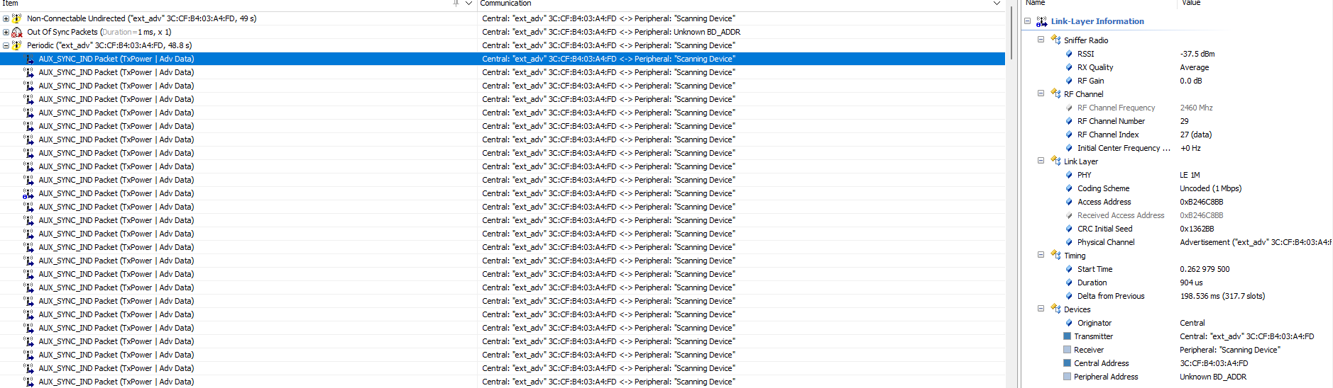Click the Sniffer Radio group icon
1333x388 pixels.
(x=1055, y=40)
